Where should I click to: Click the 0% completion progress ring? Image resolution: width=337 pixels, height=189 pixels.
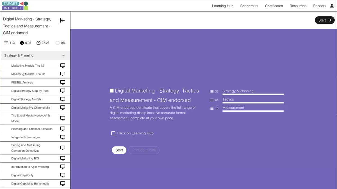[x=58, y=43]
